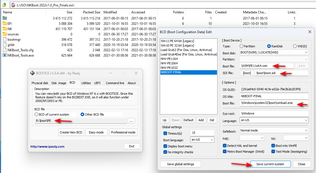Open the NX dropdown
The height and width of the screenshot is (173, 316).
296,138
